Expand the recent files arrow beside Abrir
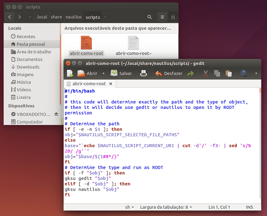The image size is (267, 216). [103, 74]
